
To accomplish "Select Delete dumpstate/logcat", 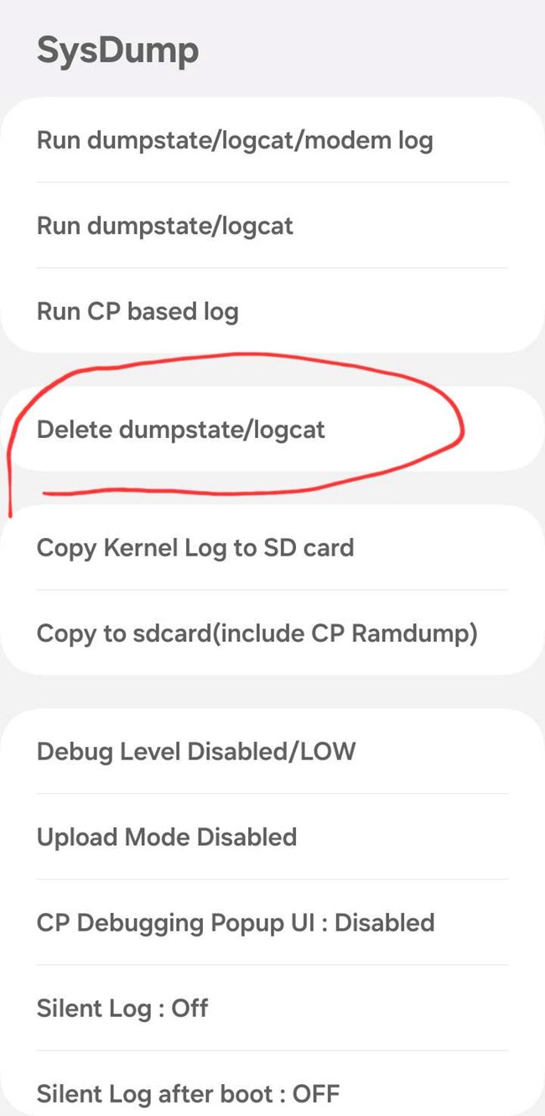I will 272,429.
